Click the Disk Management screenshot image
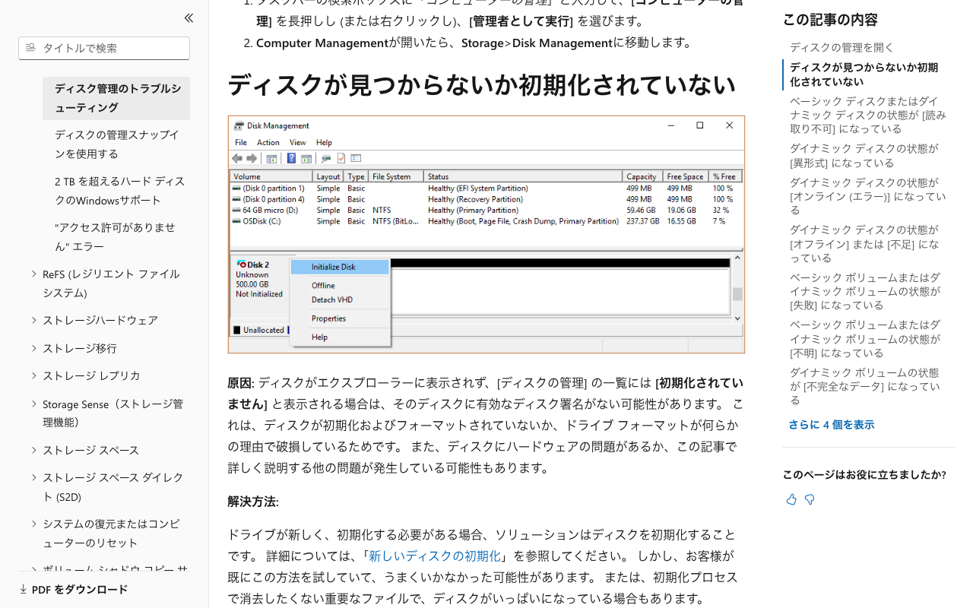973x608 pixels. pos(486,234)
